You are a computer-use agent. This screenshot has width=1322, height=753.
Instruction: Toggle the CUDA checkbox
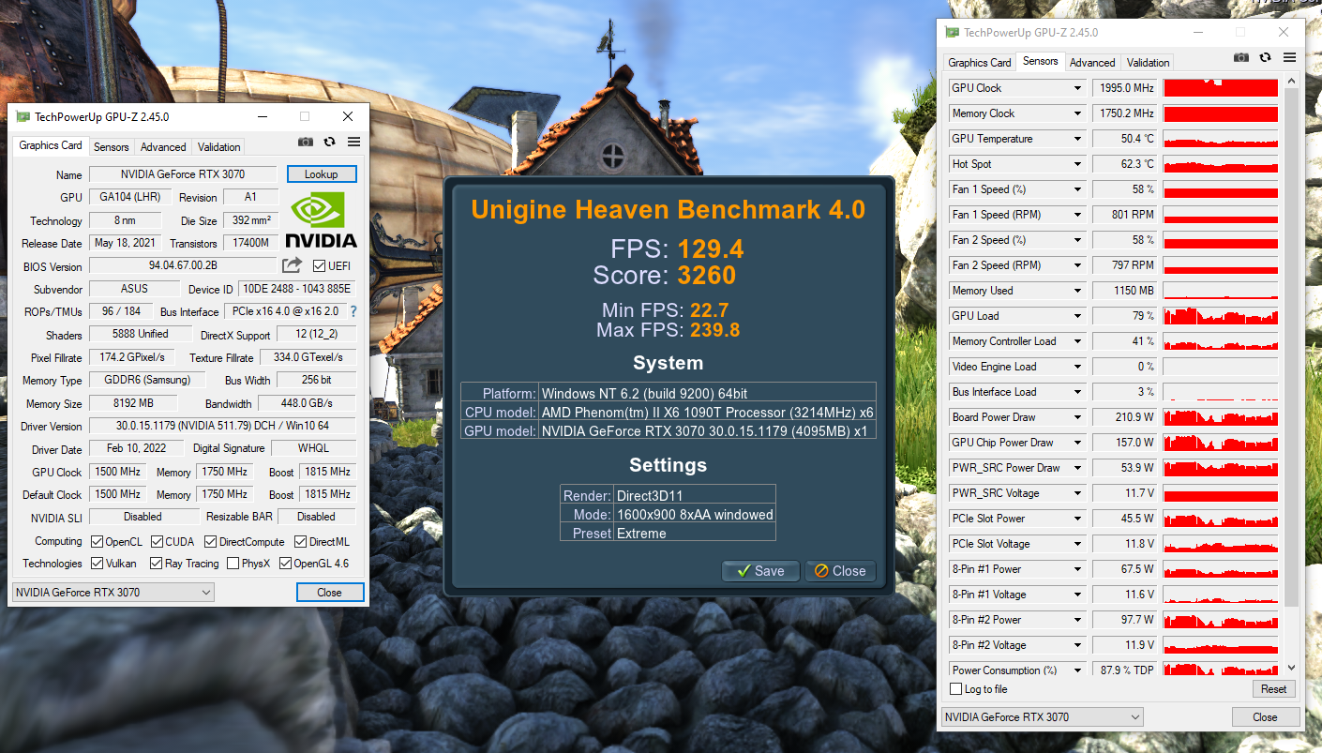click(x=157, y=542)
